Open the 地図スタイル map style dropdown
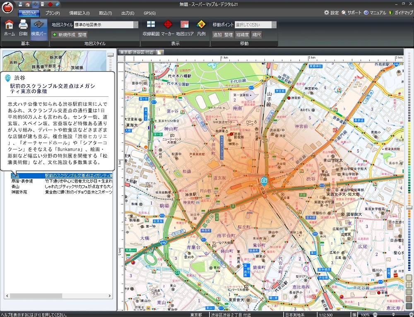The width and height of the screenshot is (414, 317). click(x=136, y=24)
